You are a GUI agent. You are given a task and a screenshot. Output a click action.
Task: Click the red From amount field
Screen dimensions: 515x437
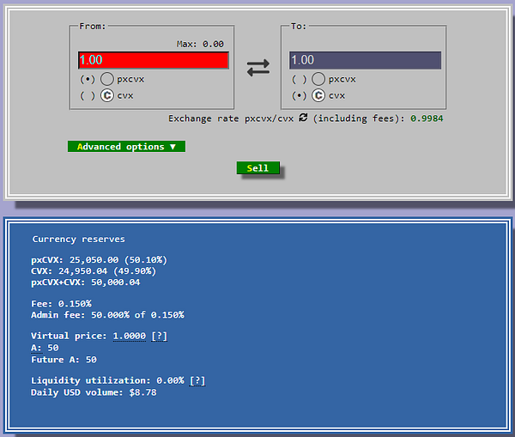pos(154,60)
